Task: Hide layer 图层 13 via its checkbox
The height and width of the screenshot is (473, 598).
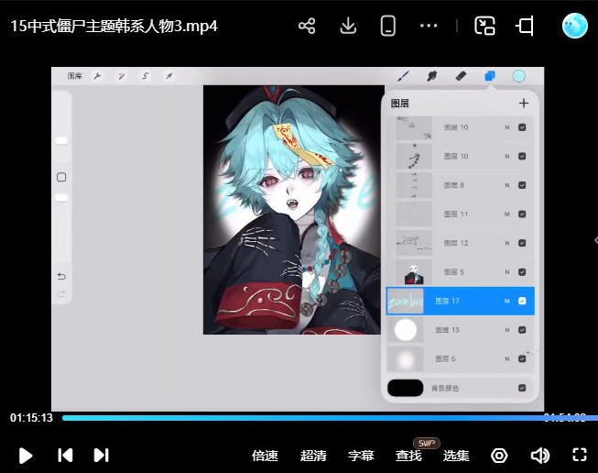Action: [x=522, y=329]
